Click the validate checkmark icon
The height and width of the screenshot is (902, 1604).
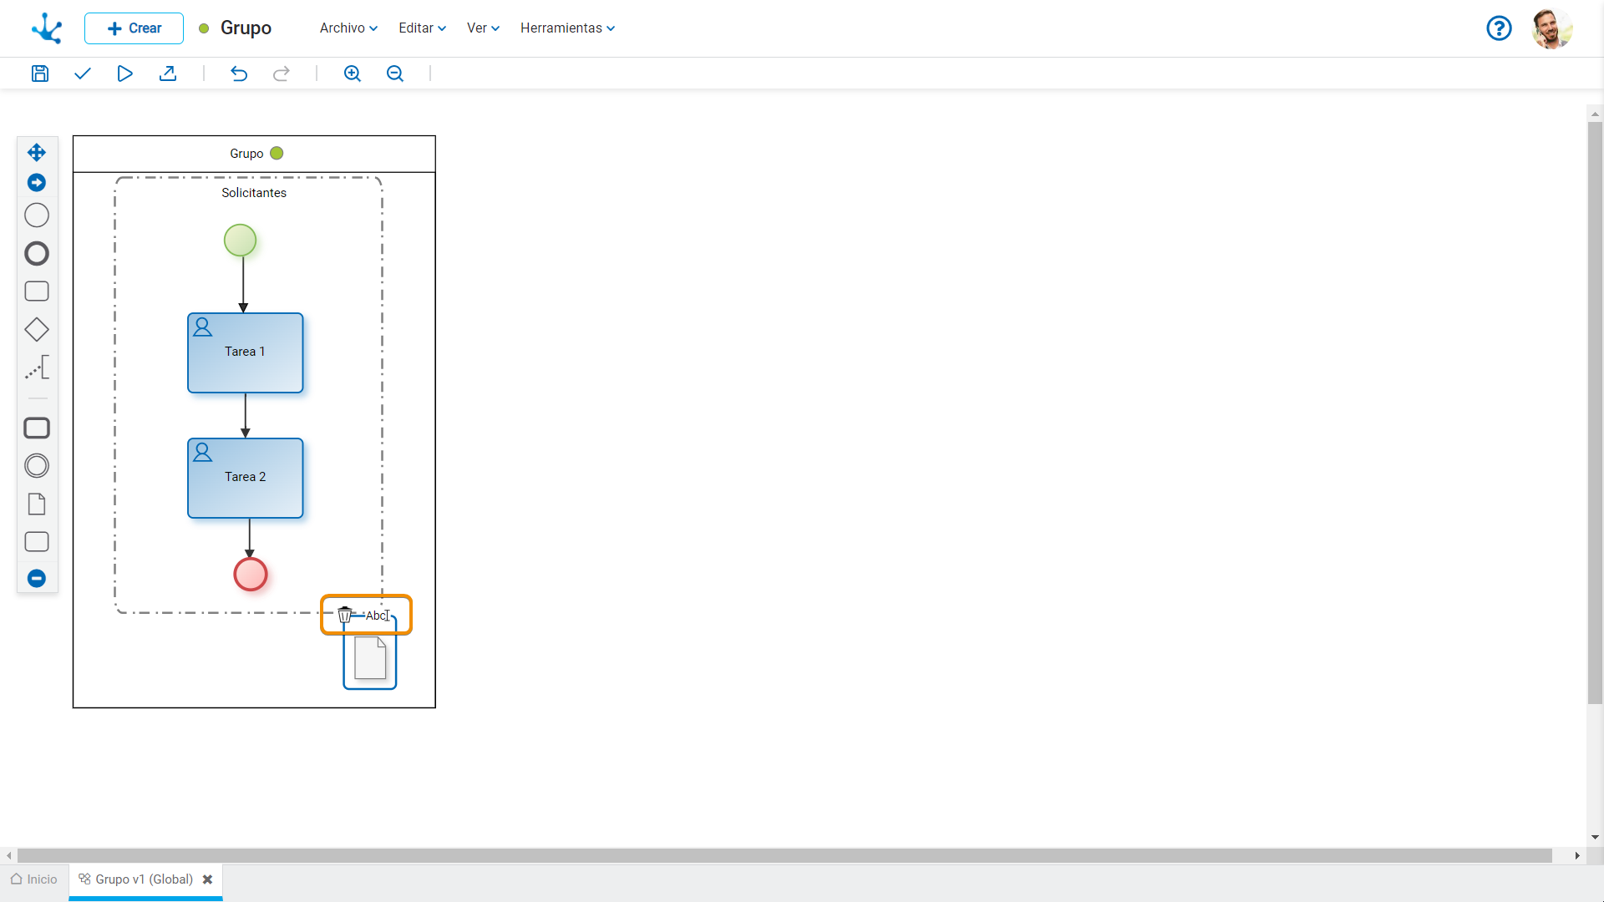coord(82,73)
